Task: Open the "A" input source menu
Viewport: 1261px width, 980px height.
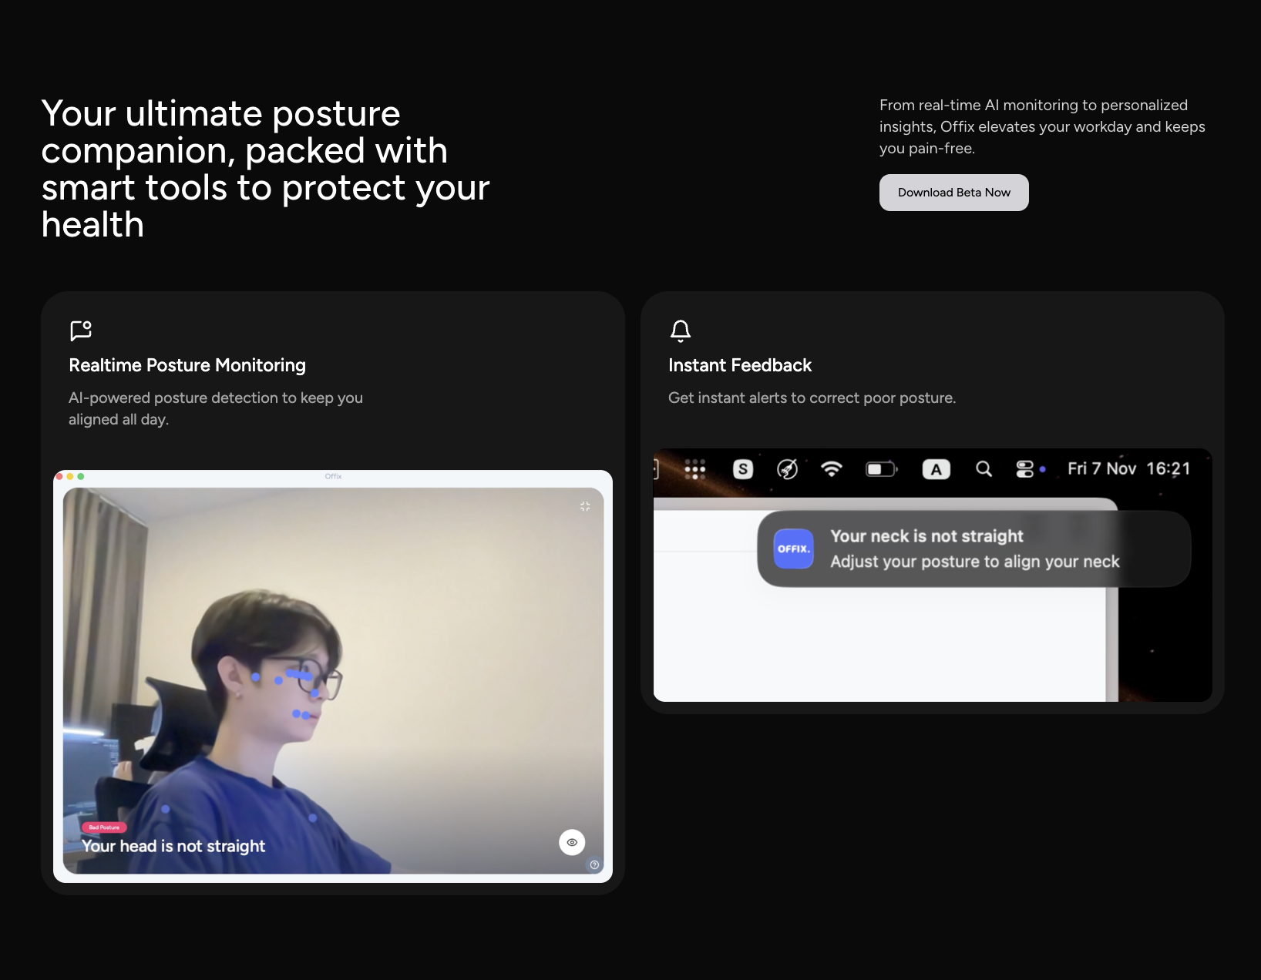Action: point(936,468)
